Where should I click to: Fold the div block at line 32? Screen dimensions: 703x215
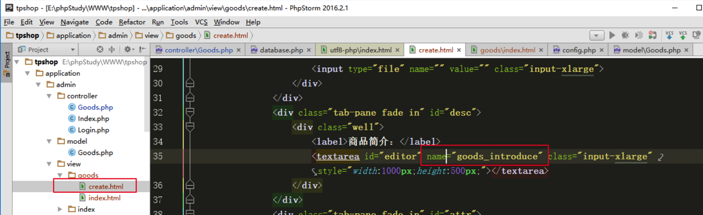coord(189,112)
